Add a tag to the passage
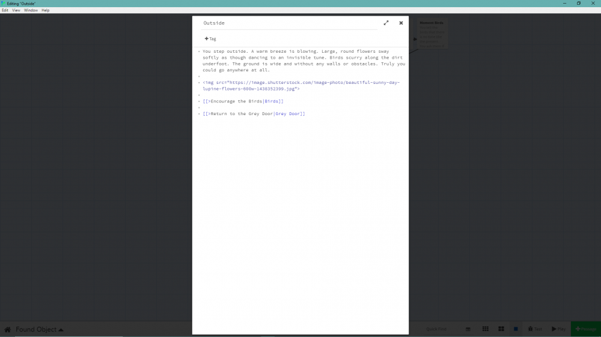This screenshot has width=601, height=337. [x=210, y=39]
